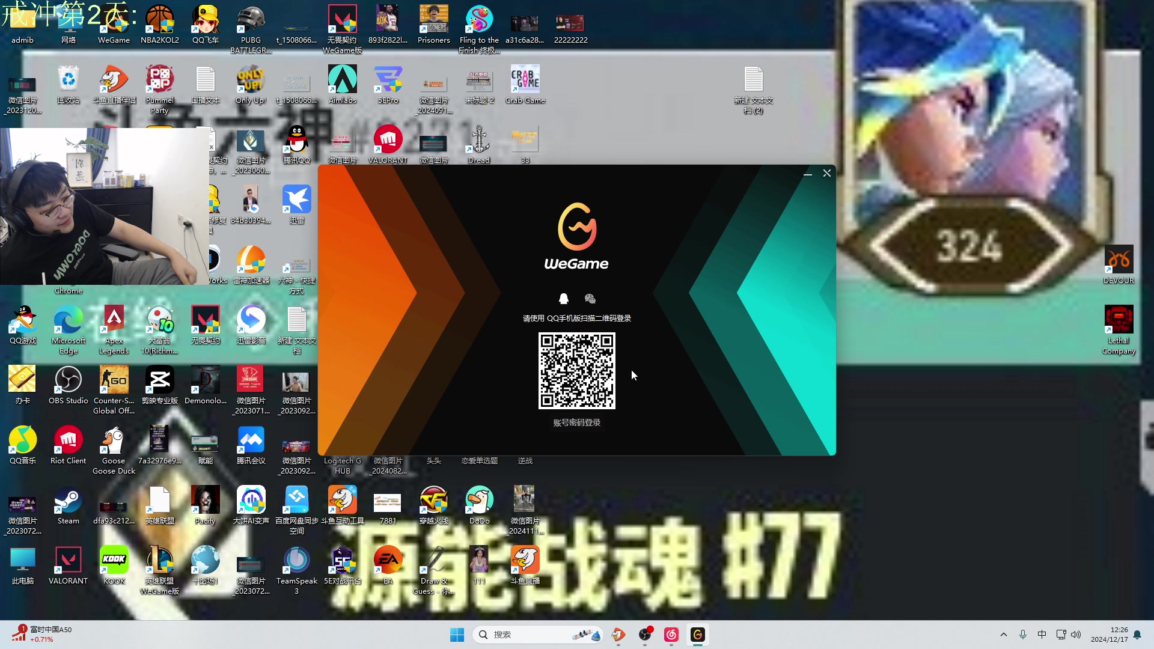The width and height of the screenshot is (1154, 649).
Task: Open QQ飞车 desktop icon
Action: coord(206,25)
